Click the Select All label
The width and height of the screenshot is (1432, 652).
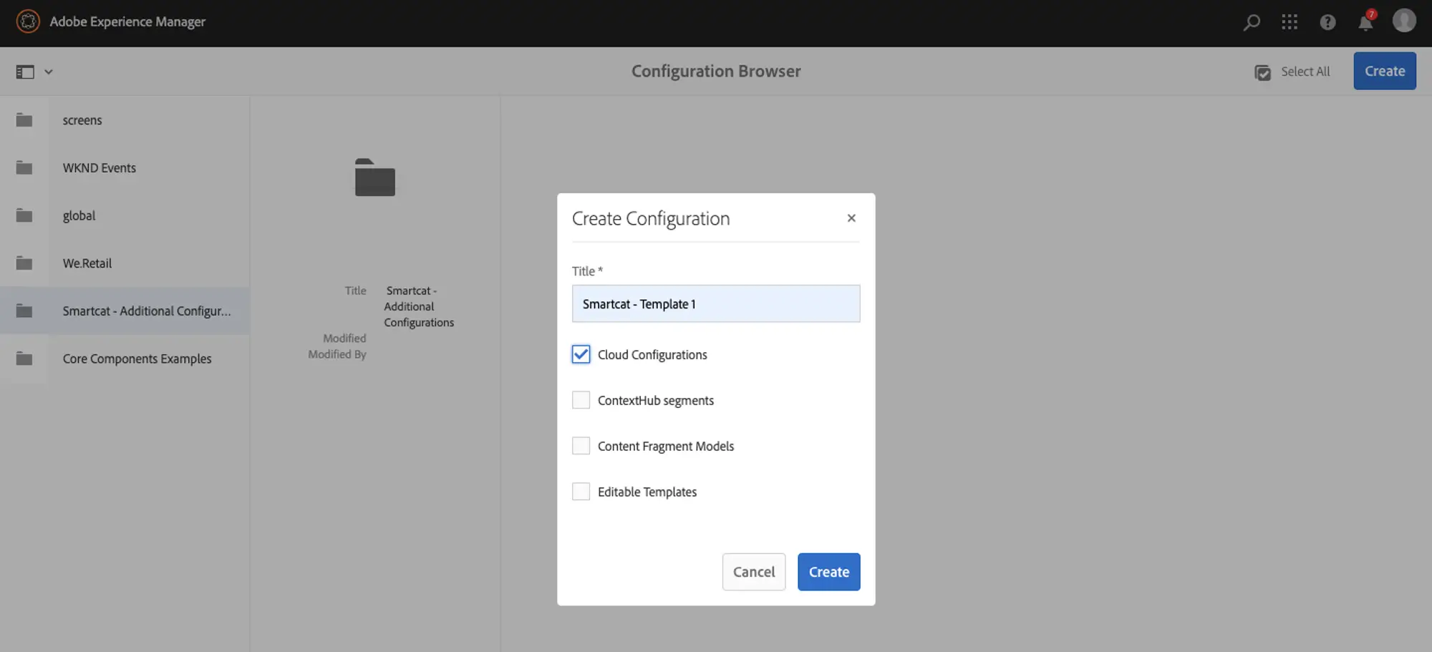[x=1305, y=72]
